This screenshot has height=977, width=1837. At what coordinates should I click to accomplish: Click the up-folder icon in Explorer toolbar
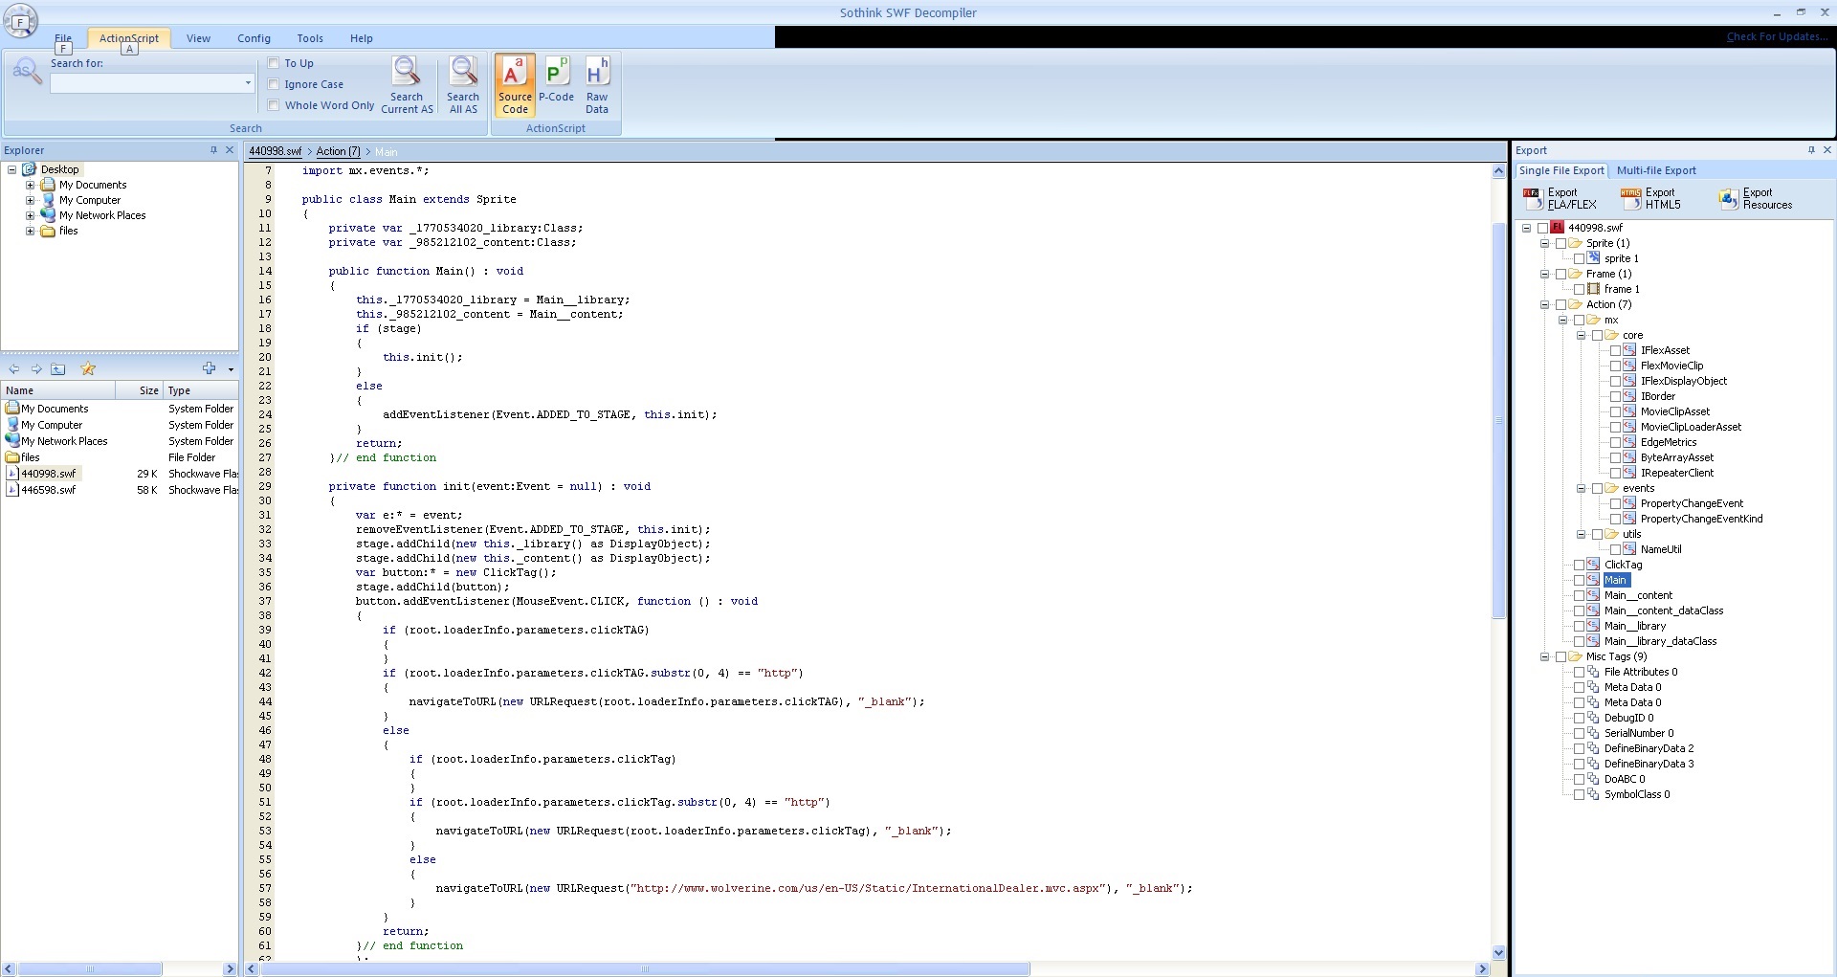(x=58, y=369)
